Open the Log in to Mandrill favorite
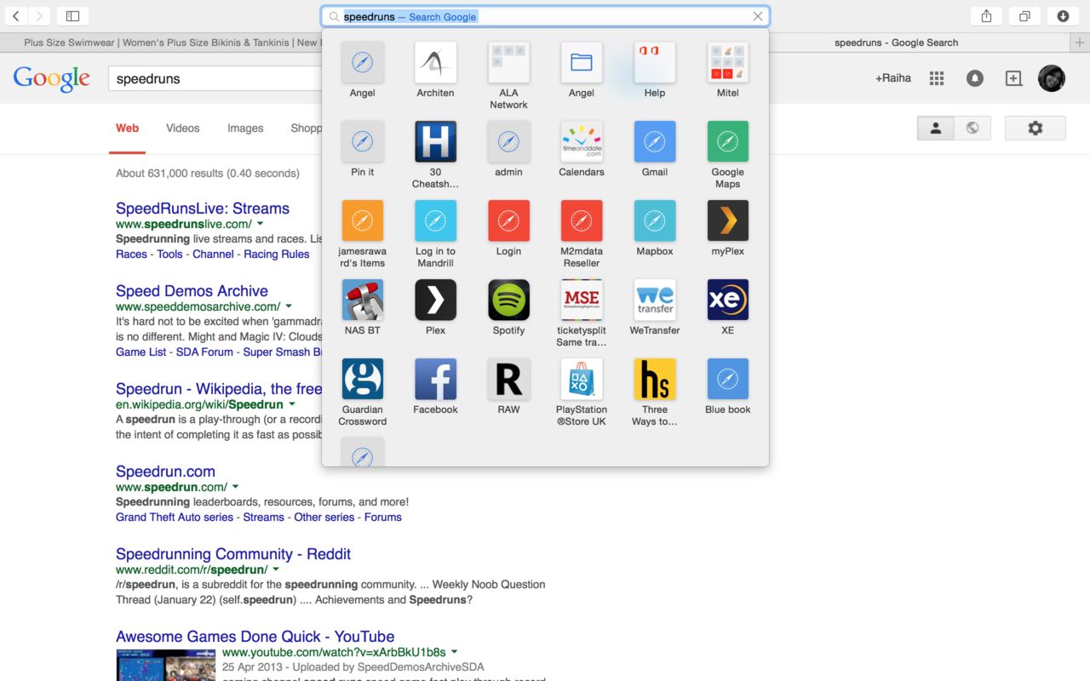This screenshot has width=1090, height=681. pyautogui.click(x=435, y=220)
